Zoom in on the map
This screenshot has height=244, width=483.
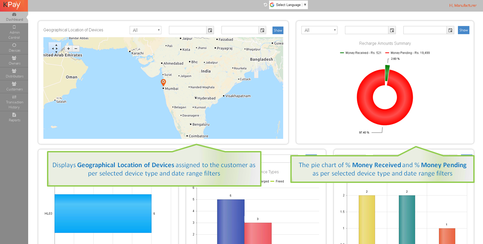point(68,49)
